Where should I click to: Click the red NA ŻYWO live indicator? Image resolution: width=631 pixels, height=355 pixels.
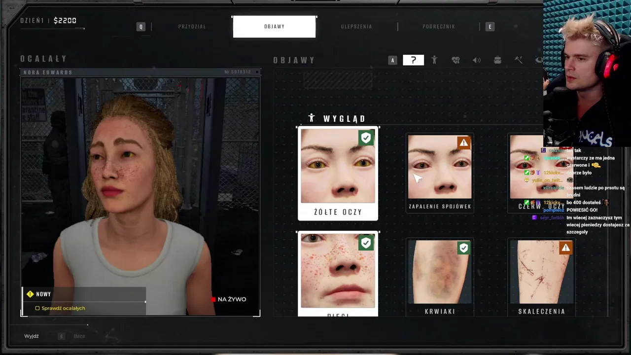(x=228, y=299)
